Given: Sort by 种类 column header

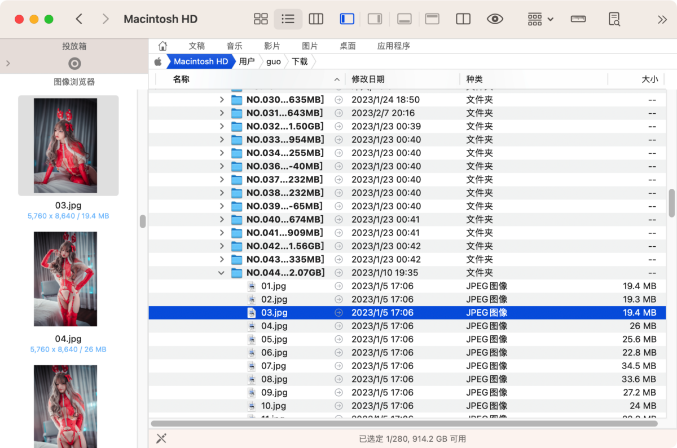Looking at the screenshot, I should 474,79.
